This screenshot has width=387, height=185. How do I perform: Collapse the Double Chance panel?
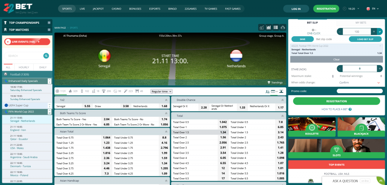point(282,100)
